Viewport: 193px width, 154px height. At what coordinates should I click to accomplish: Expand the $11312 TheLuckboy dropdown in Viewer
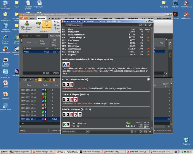tap(82, 25)
